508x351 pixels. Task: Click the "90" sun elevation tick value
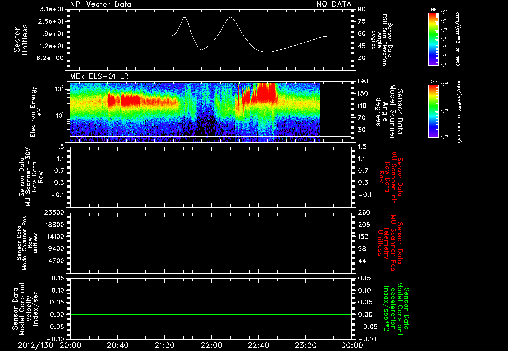point(362,9)
